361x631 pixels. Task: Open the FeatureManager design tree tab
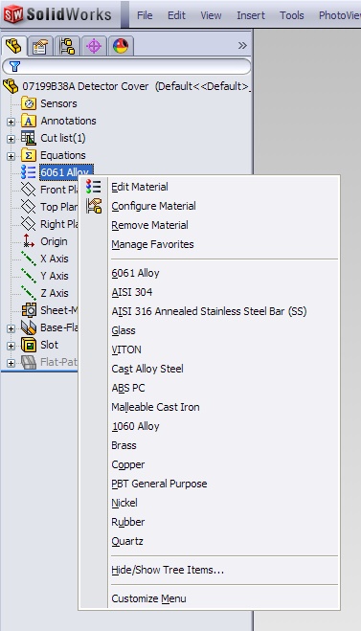coord(14,46)
